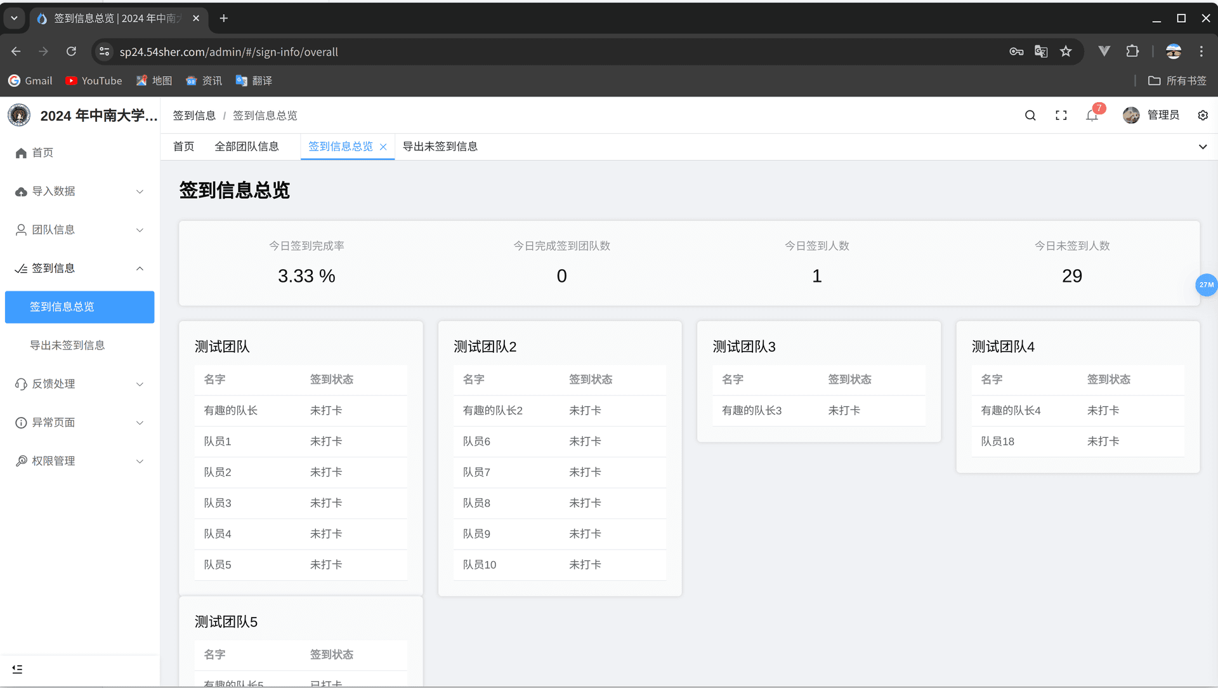Expand the 异常页面 sidebar menu
The image size is (1218, 688).
(x=80, y=423)
